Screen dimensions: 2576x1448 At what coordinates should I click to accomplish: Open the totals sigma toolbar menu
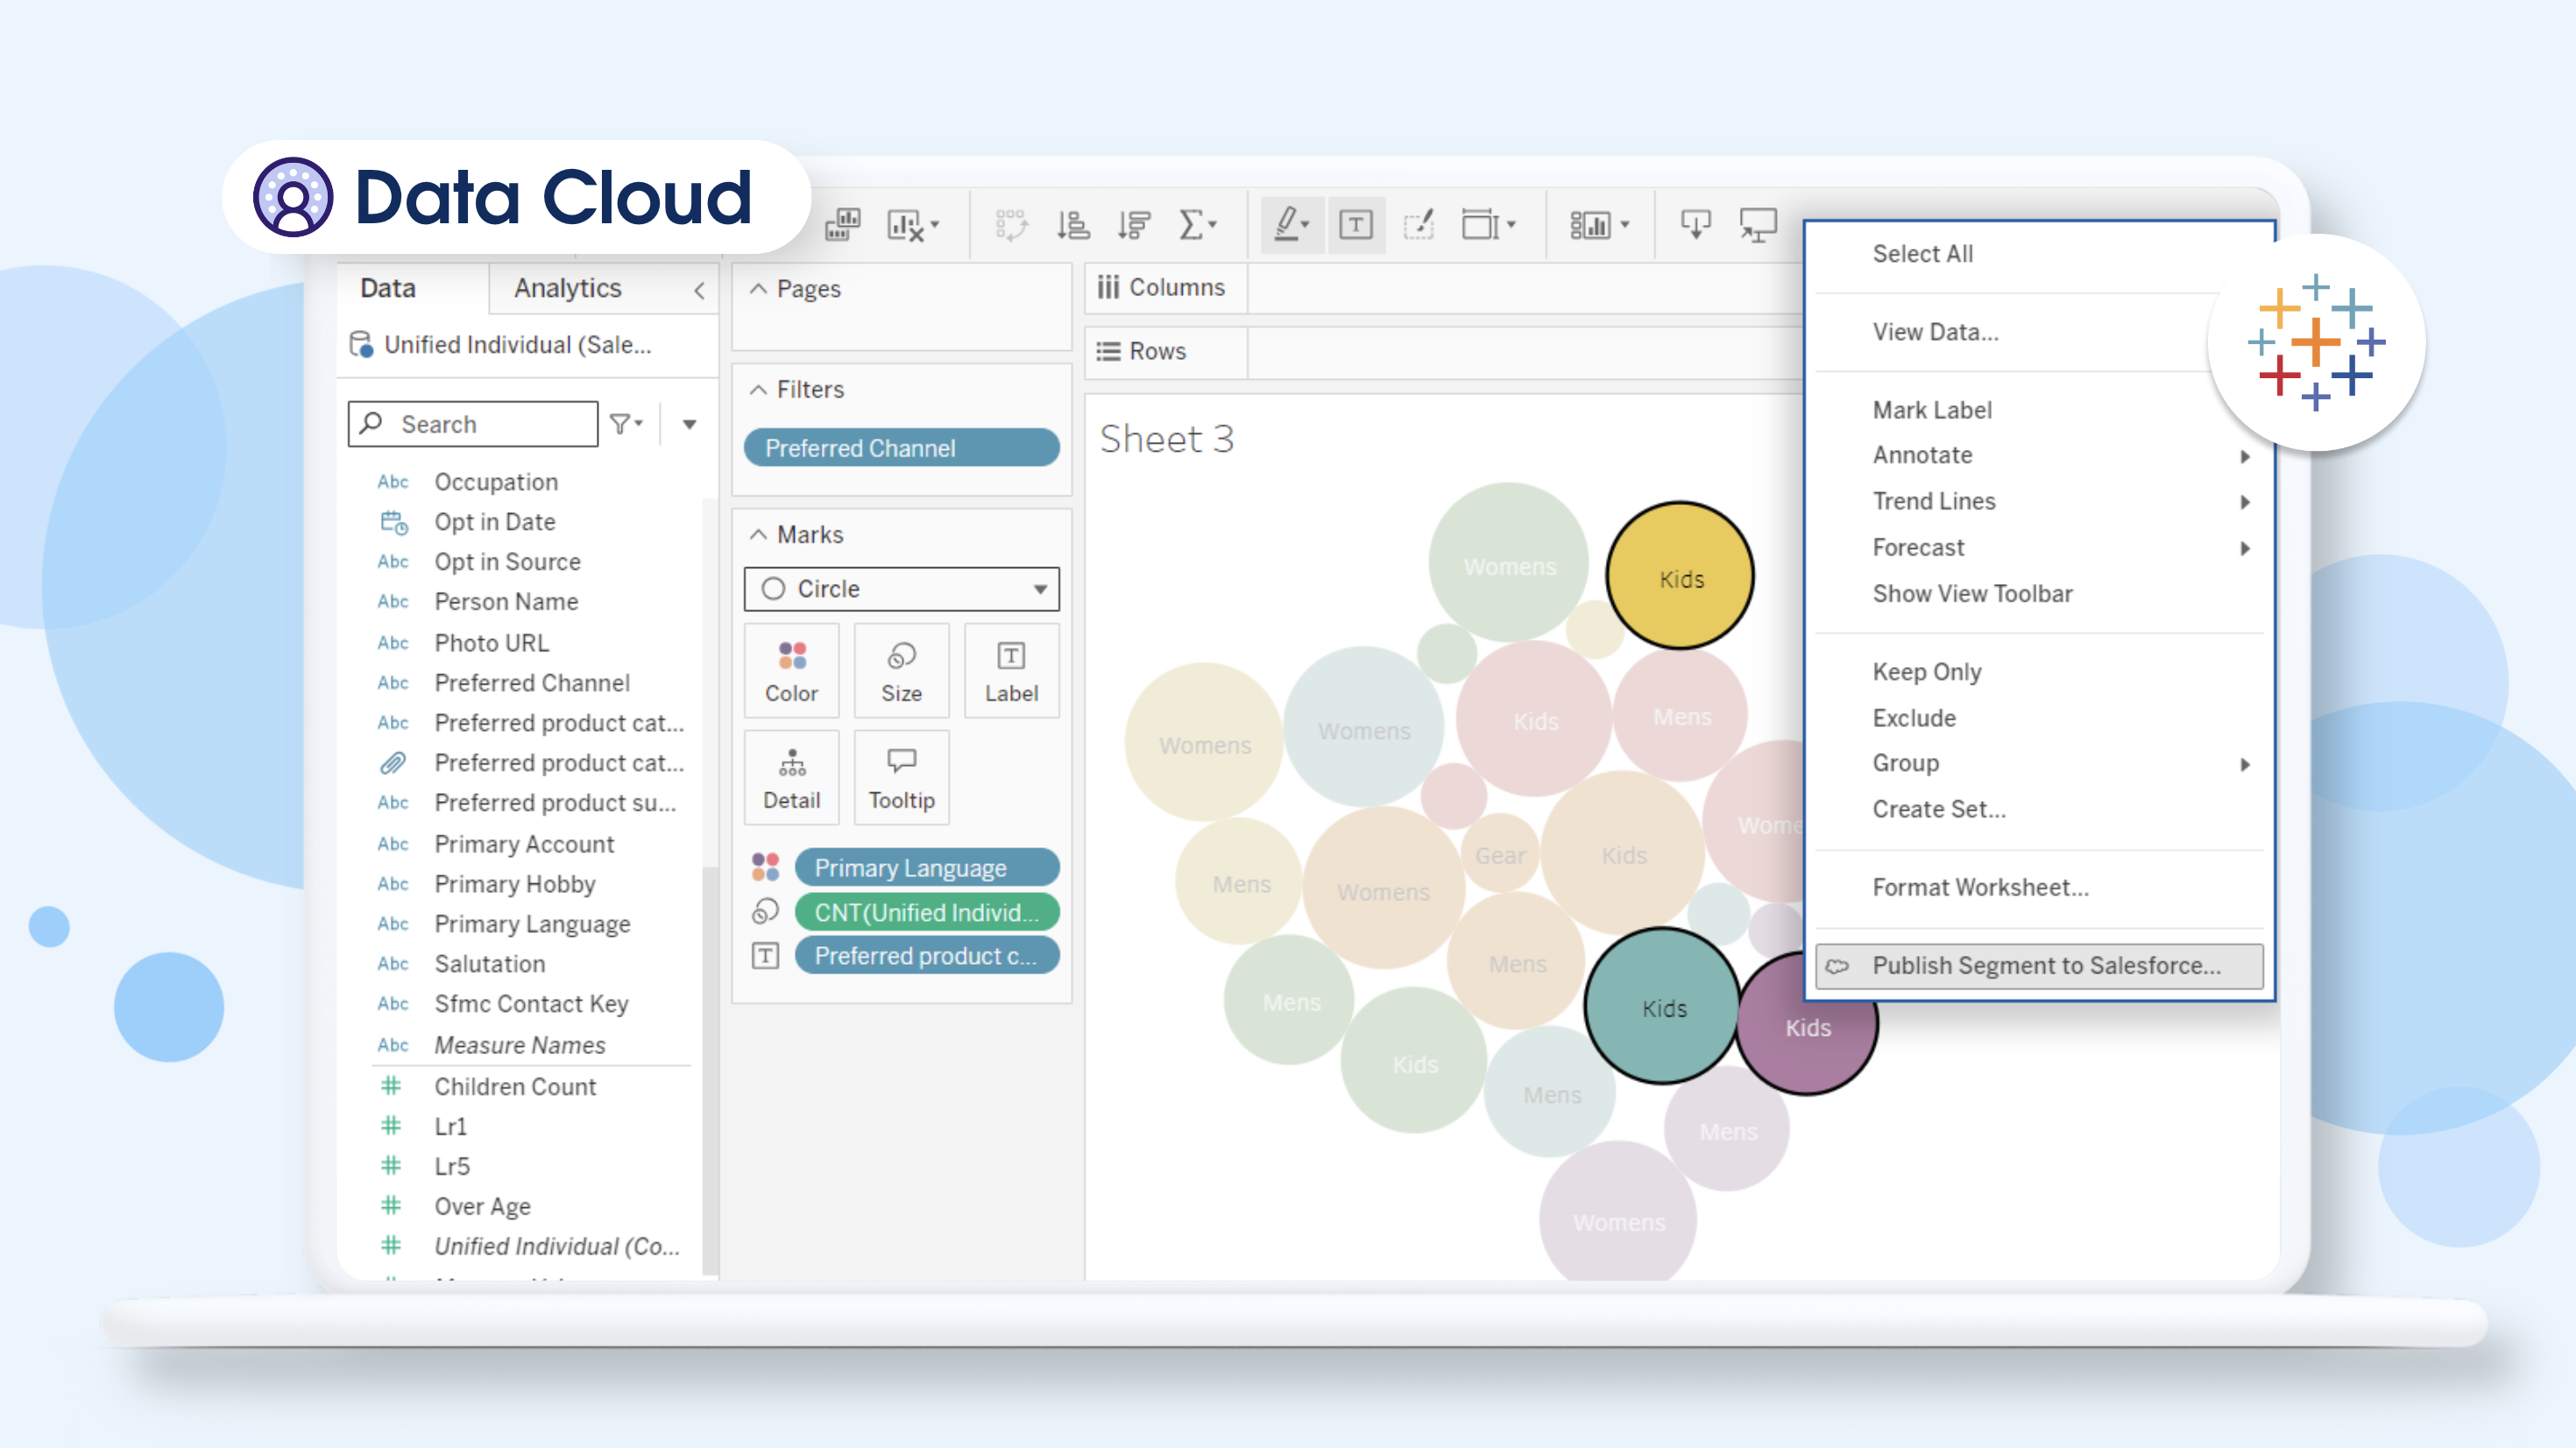click(x=1197, y=225)
